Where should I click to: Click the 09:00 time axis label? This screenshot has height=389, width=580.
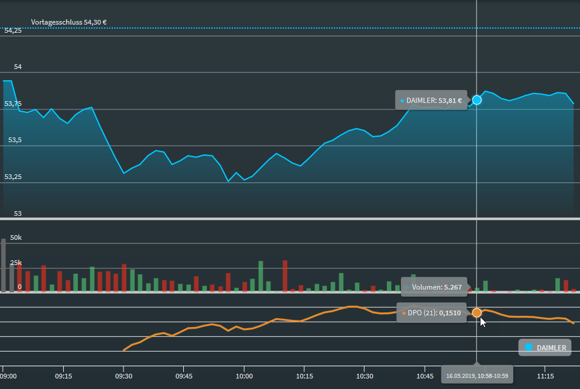[10, 376]
